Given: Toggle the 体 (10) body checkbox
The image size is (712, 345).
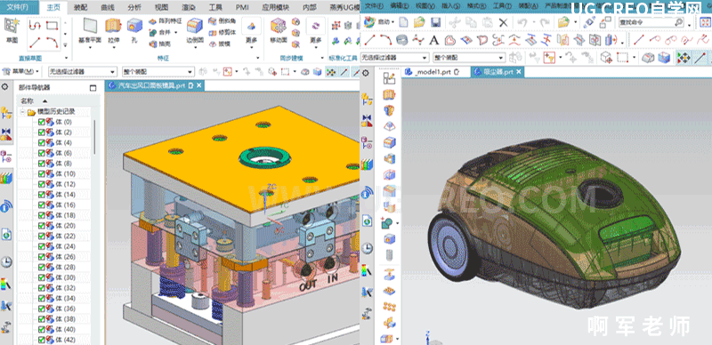Looking at the screenshot, I should click(42, 174).
